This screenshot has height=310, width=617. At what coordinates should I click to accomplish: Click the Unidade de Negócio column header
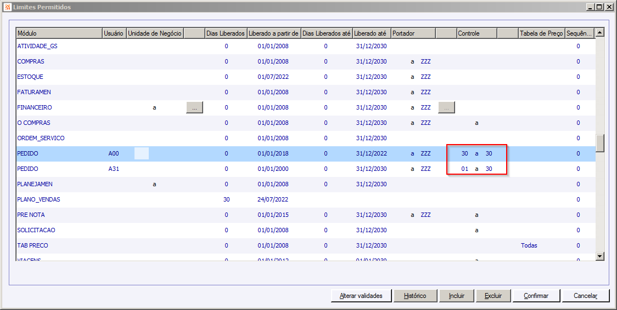[x=155, y=33]
